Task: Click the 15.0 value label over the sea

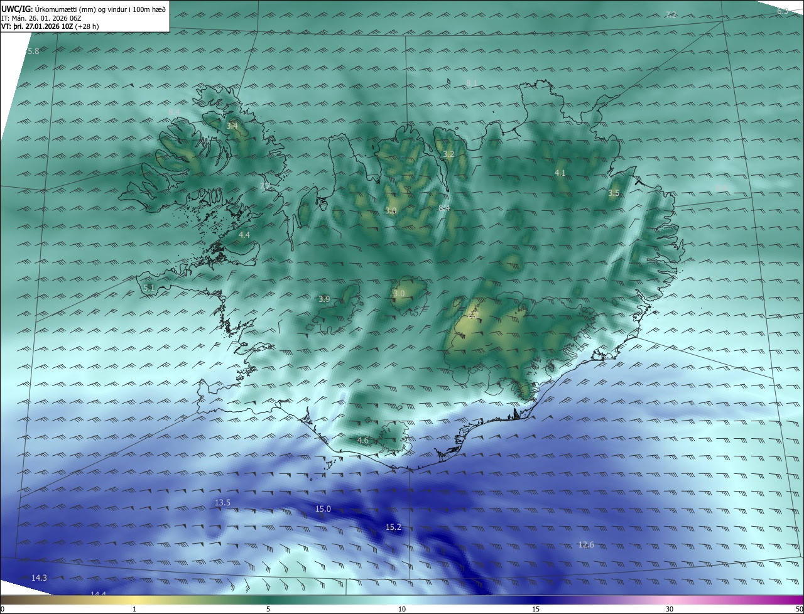Action: pos(323,509)
